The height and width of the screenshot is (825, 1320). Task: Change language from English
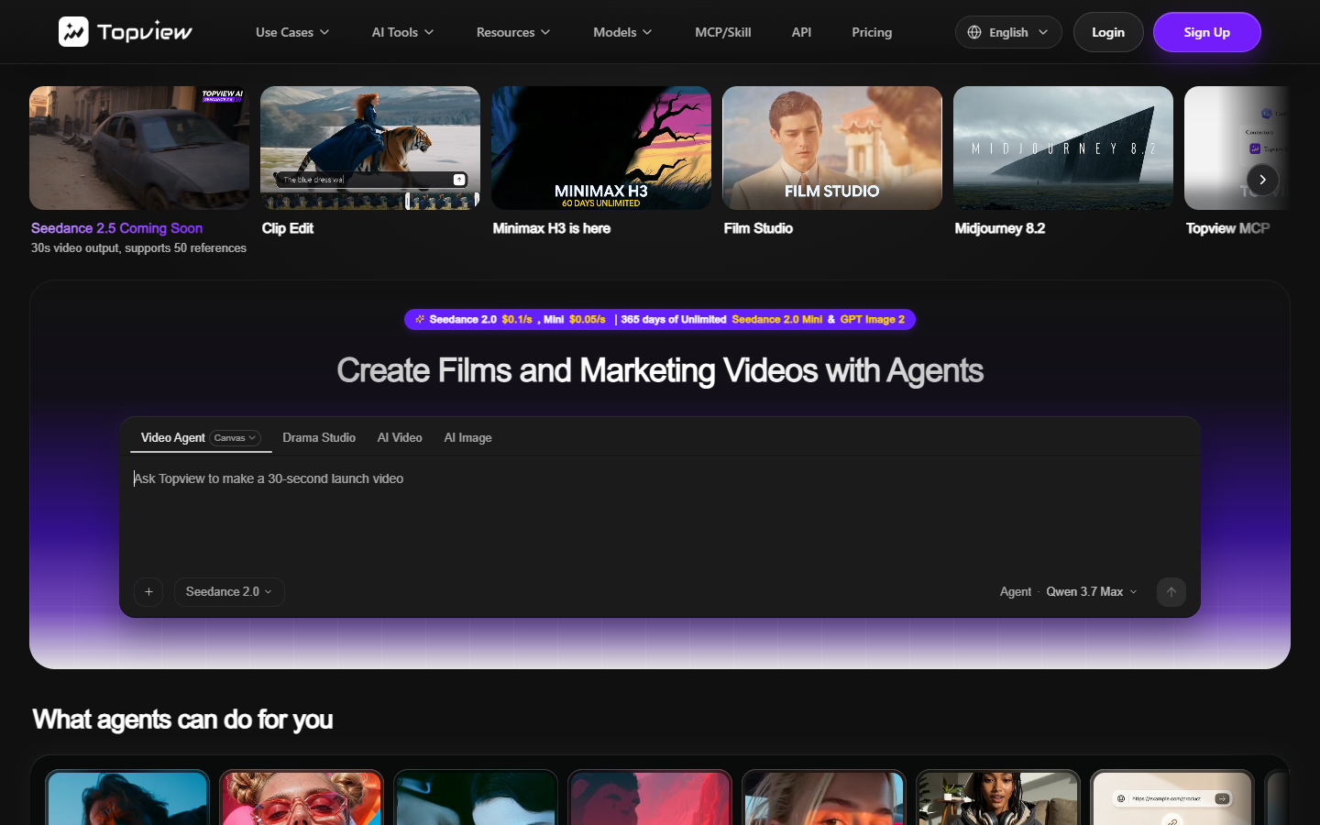[x=1008, y=32]
